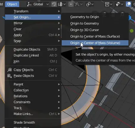Toggle proportional editing circle icon
The image size is (135, 128).
71,4
